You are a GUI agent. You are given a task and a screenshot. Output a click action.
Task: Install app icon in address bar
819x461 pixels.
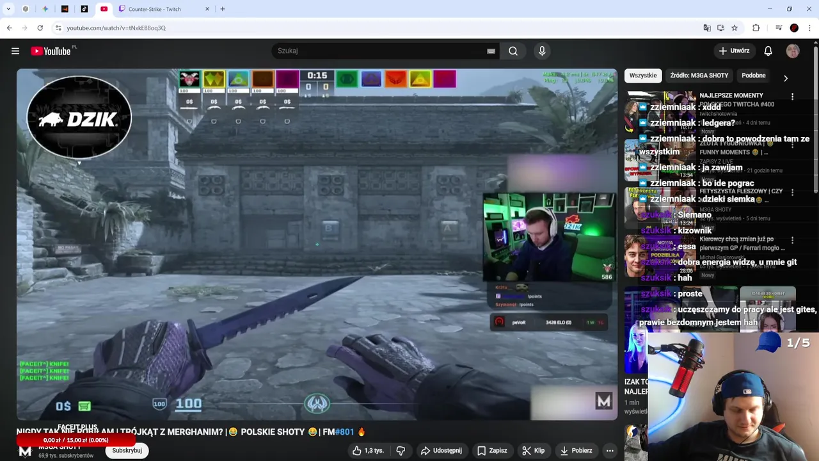720,28
